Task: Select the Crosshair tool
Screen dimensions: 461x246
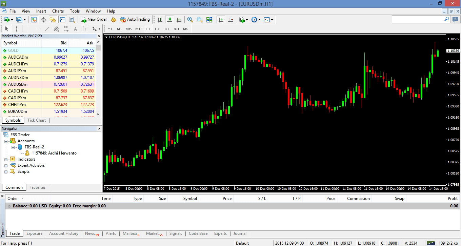Action: [x=16, y=29]
